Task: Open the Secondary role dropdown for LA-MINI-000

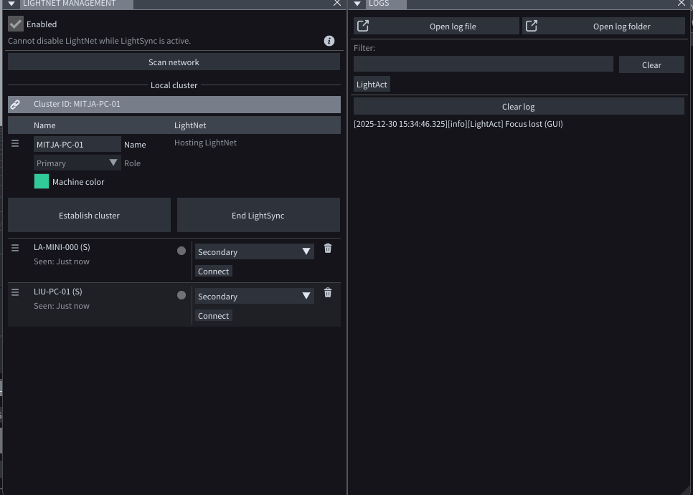Action: 254,252
